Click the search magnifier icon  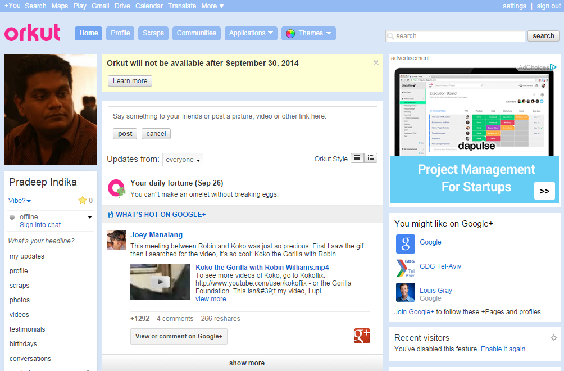coord(390,36)
